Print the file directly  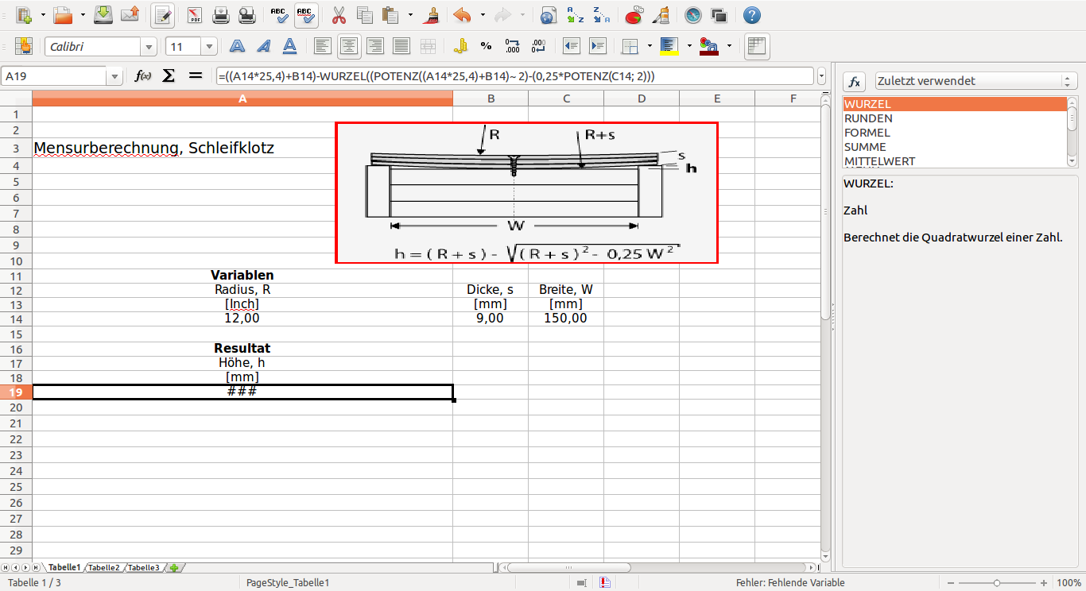click(221, 14)
